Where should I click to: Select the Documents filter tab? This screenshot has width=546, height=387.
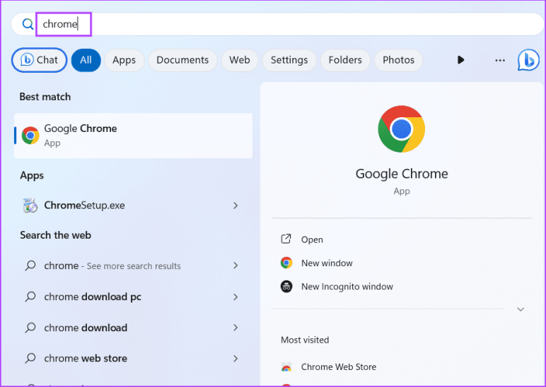[182, 60]
